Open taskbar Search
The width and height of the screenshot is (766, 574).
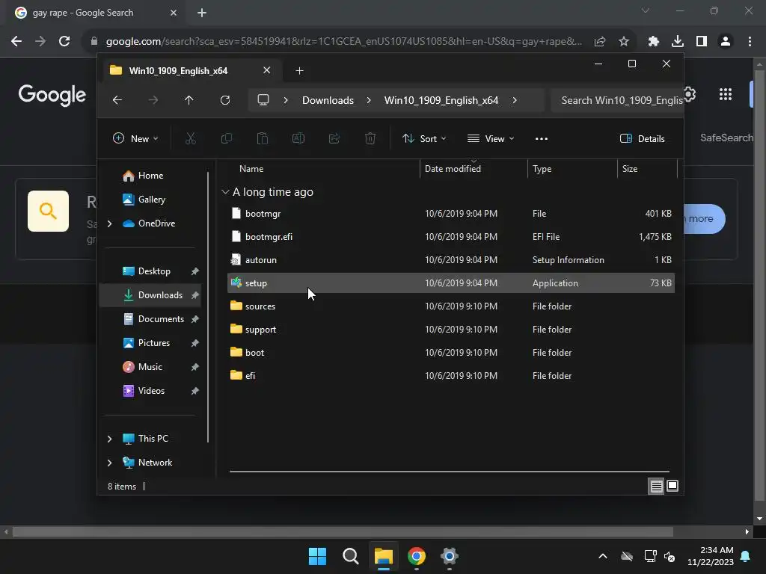pos(351,556)
